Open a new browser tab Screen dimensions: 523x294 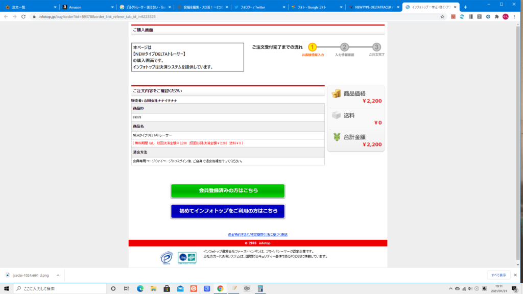point(465,7)
